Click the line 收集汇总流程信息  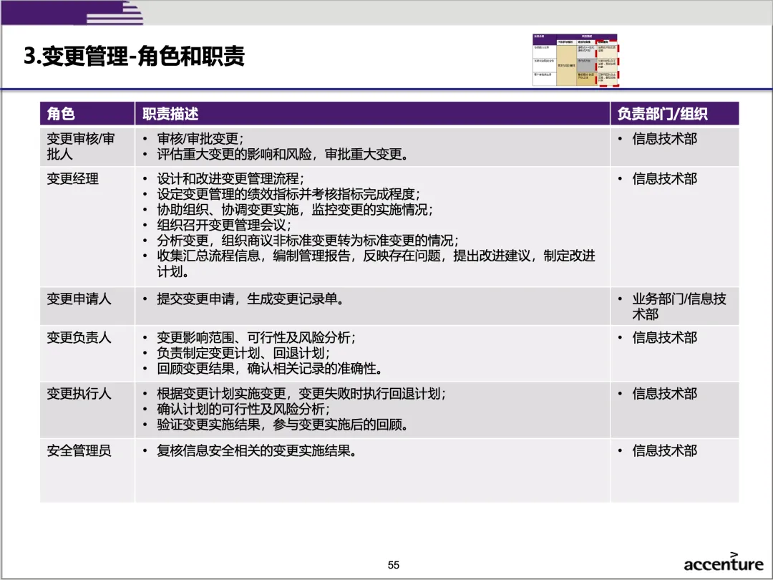(x=376, y=264)
